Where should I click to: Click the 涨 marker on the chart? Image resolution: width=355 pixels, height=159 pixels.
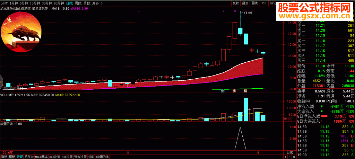coord(234,91)
